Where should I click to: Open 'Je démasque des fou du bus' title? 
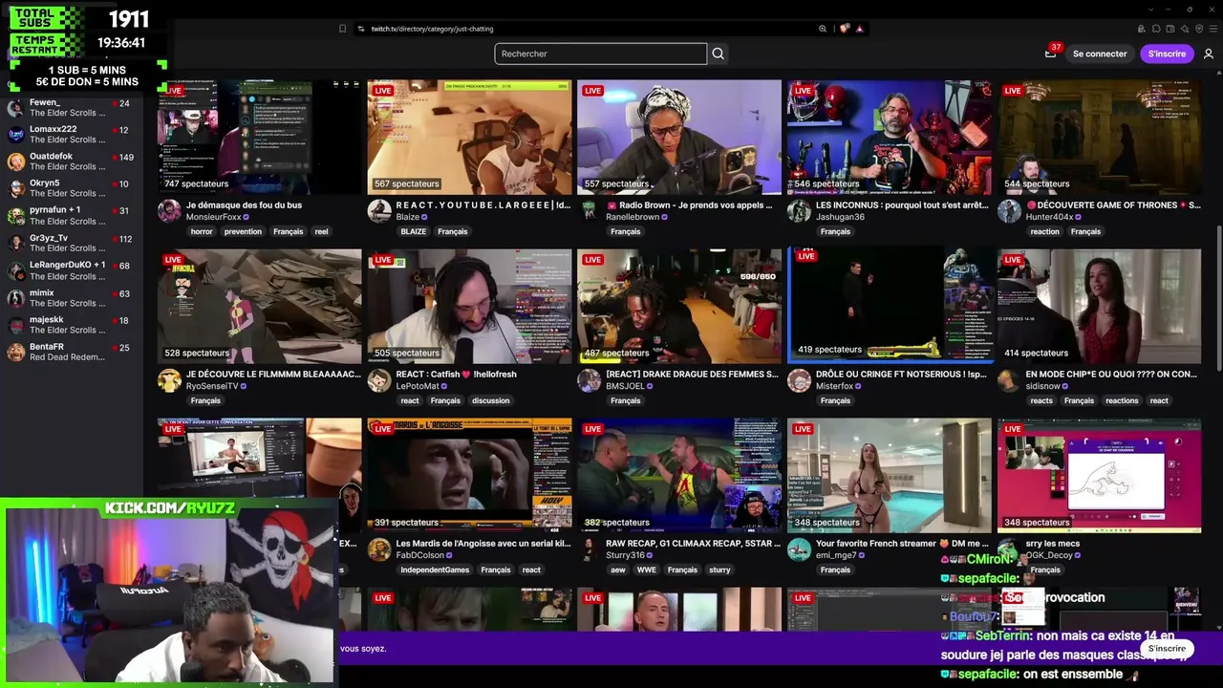pos(244,204)
